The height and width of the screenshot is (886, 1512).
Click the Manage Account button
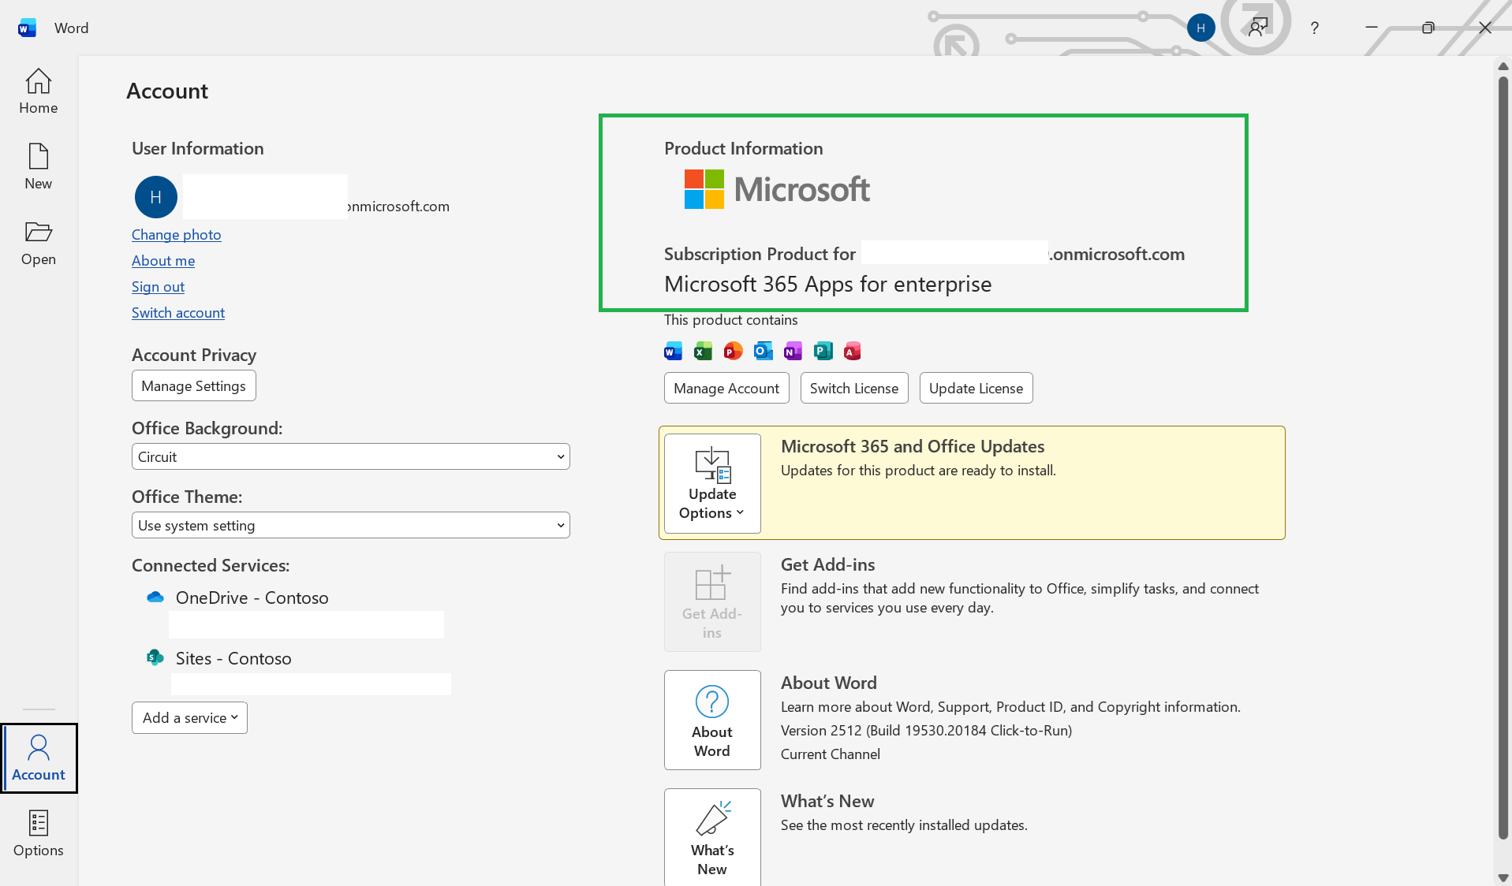click(726, 388)
